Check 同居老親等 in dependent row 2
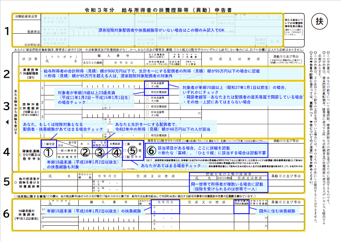The height and width of the screenshot is (241, 341). (x=147, y=98)
